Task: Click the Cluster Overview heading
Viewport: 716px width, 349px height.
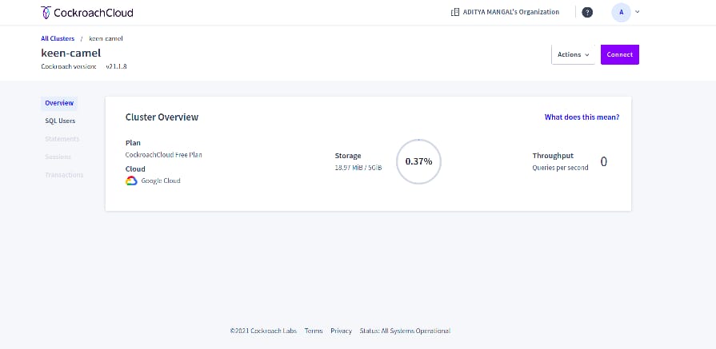Action: [x=162, y=117]
